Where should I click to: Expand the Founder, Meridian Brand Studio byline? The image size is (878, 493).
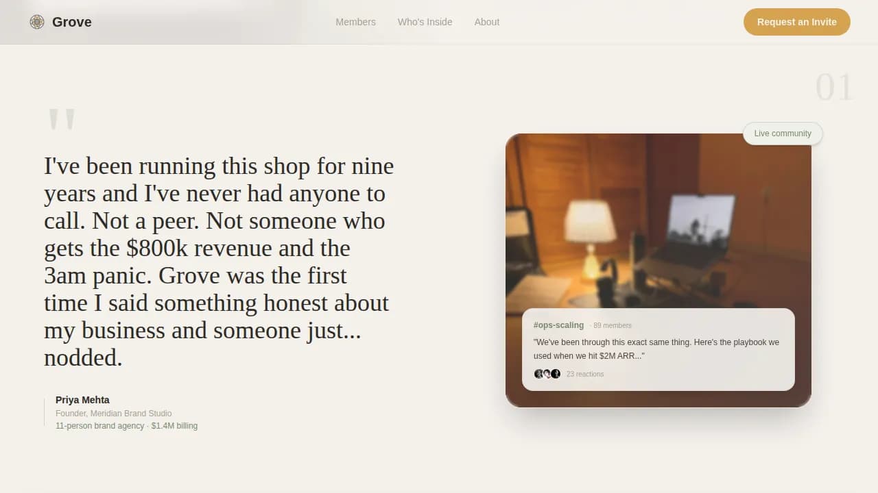(114, 414)
